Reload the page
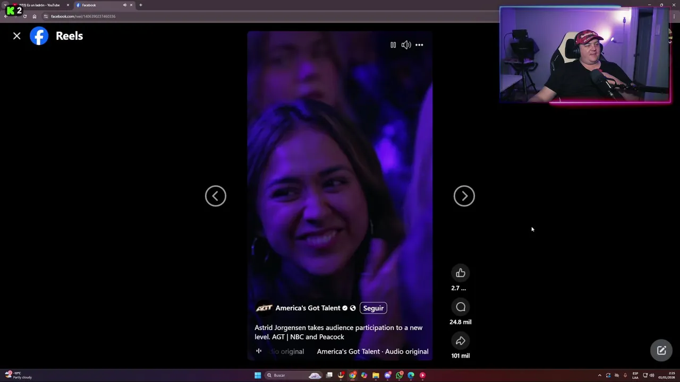This screenshot has height=382, width=680. pos(24,16)
